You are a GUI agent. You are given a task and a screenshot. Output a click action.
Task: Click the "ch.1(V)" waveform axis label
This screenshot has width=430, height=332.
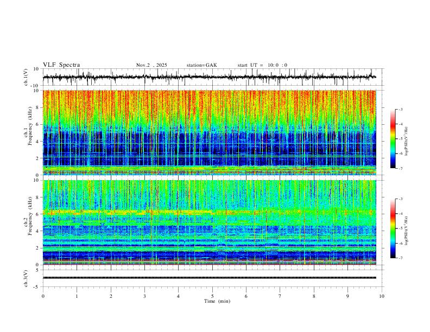(x=26, y=77)
